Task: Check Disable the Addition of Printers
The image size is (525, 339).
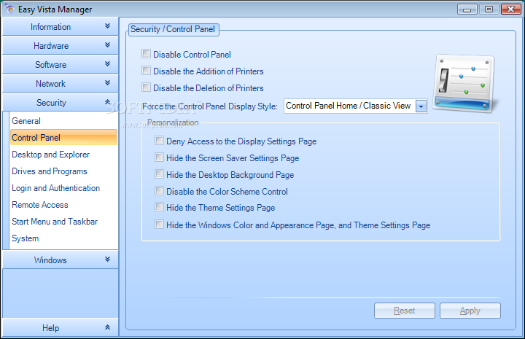Action: [147, 71]
